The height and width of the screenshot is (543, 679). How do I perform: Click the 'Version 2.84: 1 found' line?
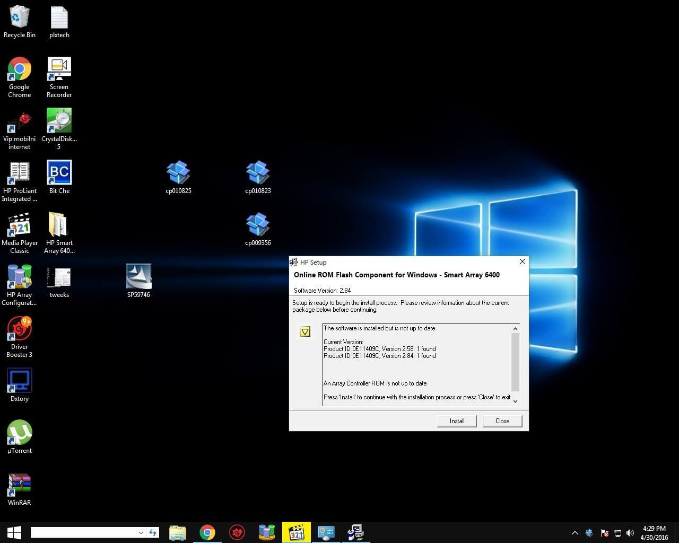[380, 356]
